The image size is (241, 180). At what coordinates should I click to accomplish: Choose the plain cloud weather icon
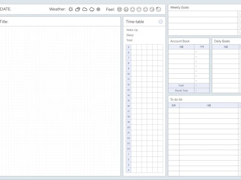coord(85,9)
